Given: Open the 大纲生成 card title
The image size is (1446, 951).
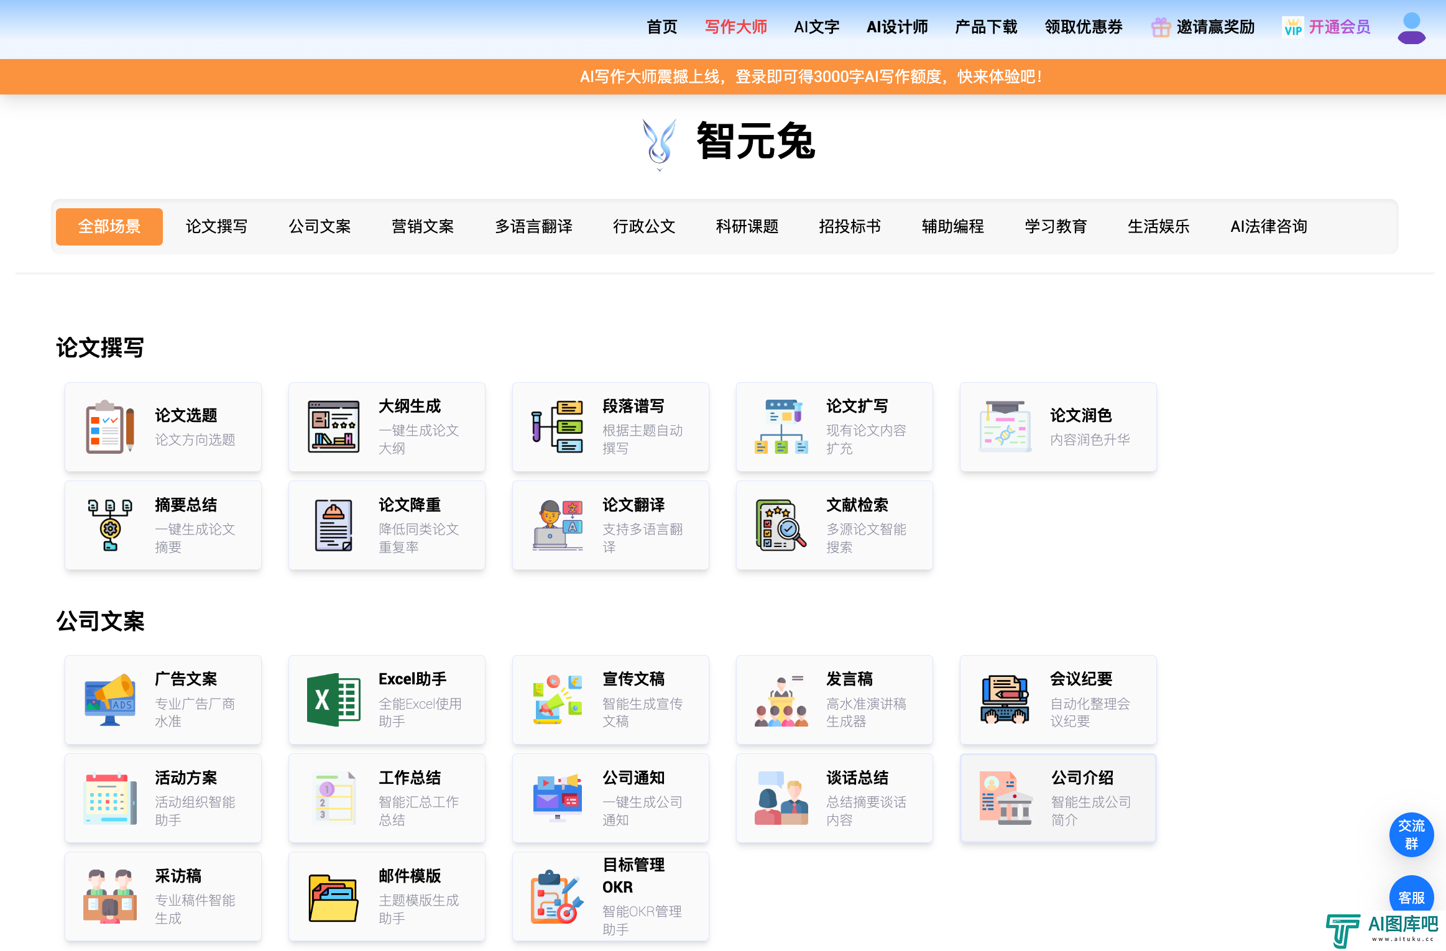Looking at the screenshot, I should pyautogui.click(x=410, y=407).
